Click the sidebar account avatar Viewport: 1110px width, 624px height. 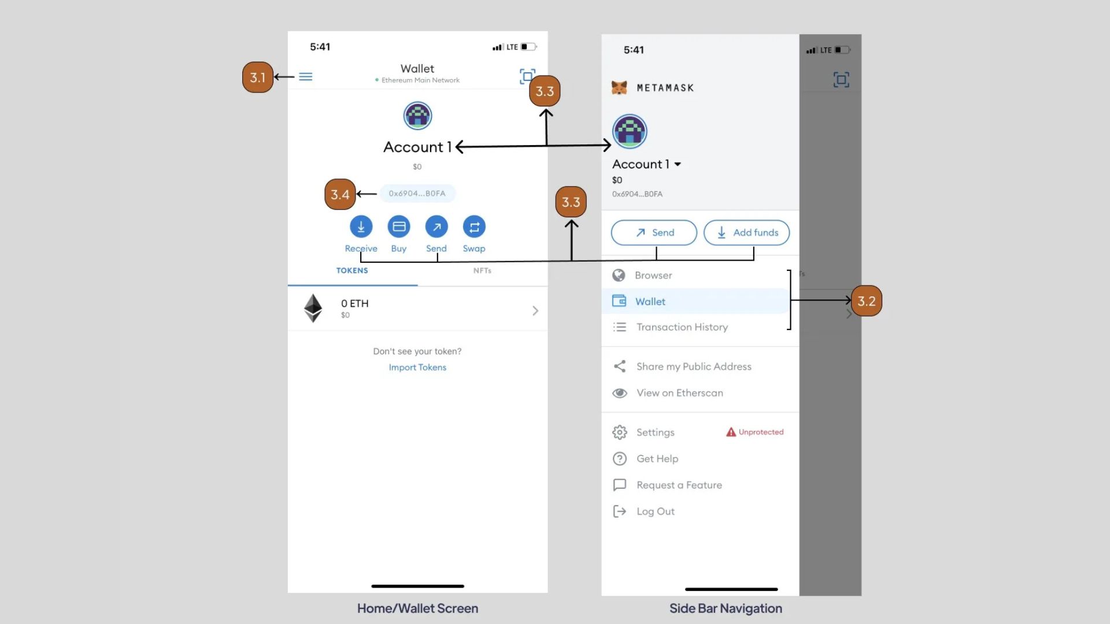pos(630,131)
